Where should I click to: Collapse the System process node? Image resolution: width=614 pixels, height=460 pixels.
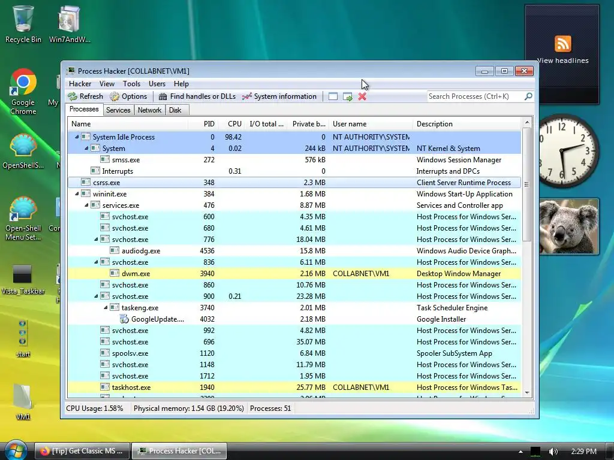coord(86,149)
